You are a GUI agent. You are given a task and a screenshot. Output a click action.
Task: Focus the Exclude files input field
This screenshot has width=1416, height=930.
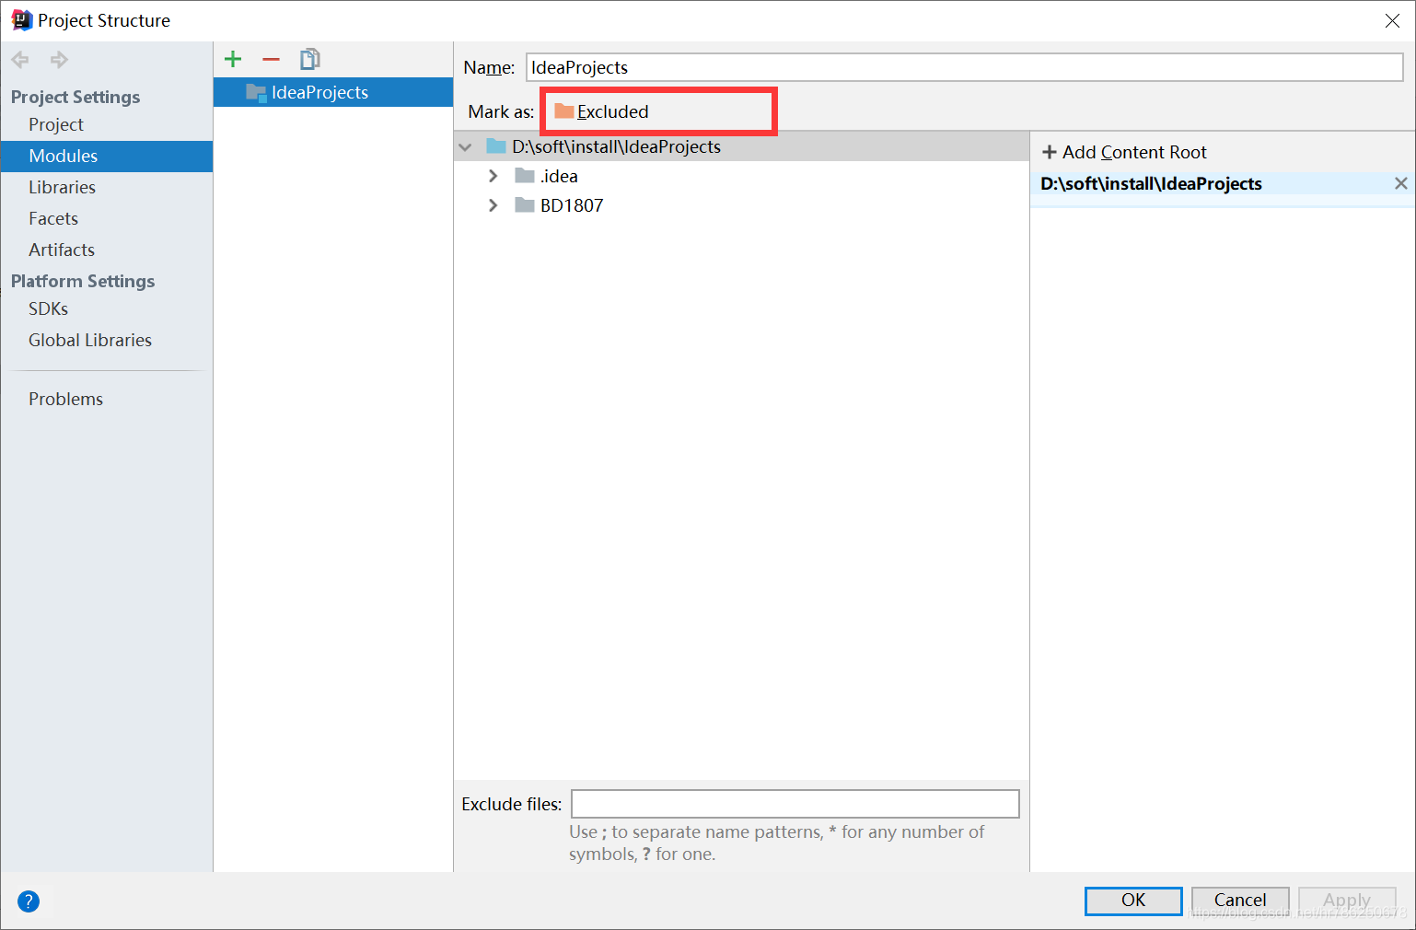(795, 804)
